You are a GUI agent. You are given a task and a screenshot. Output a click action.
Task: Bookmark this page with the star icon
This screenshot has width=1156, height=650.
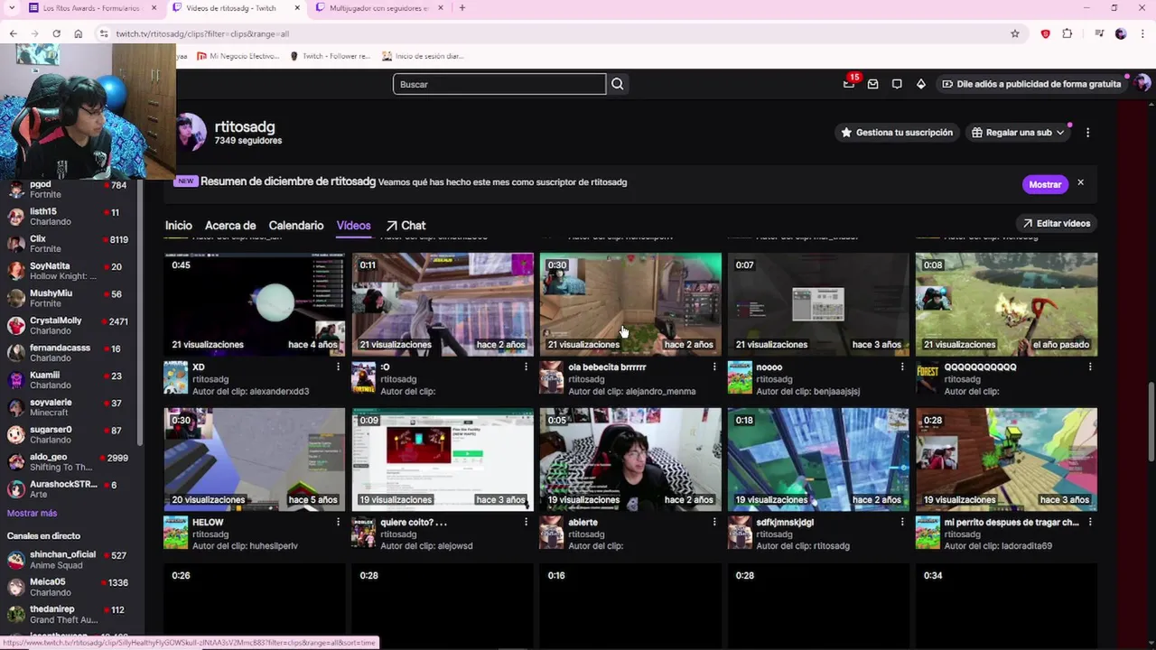click(1015, 33)
